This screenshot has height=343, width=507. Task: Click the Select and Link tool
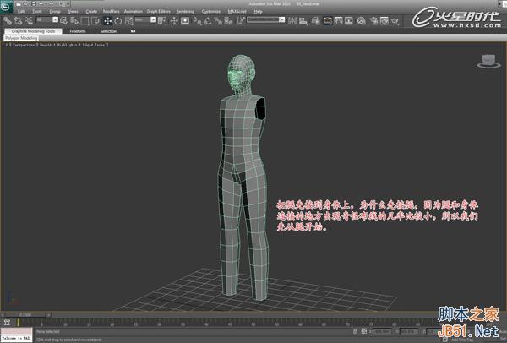[8, 21]
